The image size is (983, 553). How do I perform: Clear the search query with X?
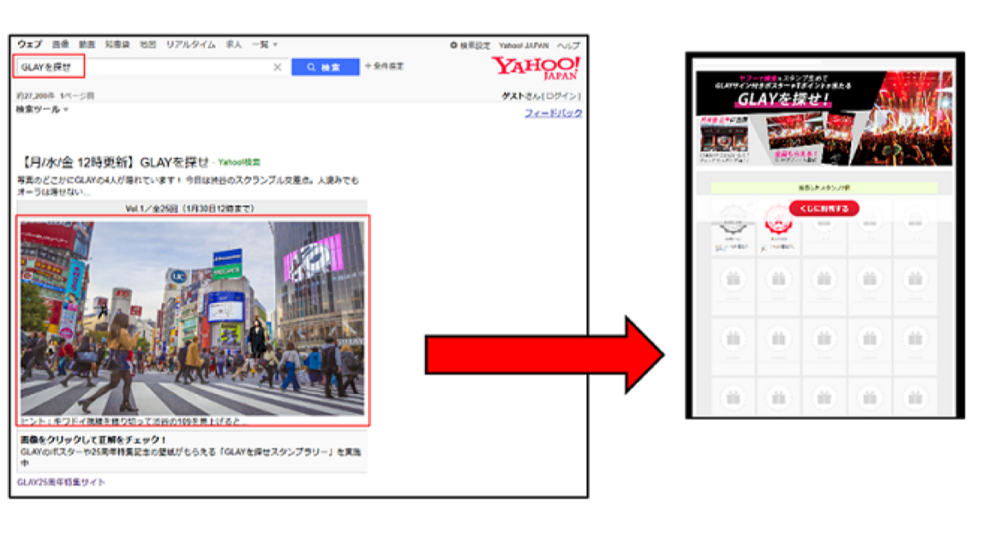[277, 67]
